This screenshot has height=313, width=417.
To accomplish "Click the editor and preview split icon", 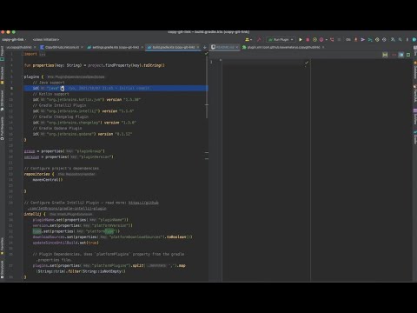I will (x=401, y=55).
